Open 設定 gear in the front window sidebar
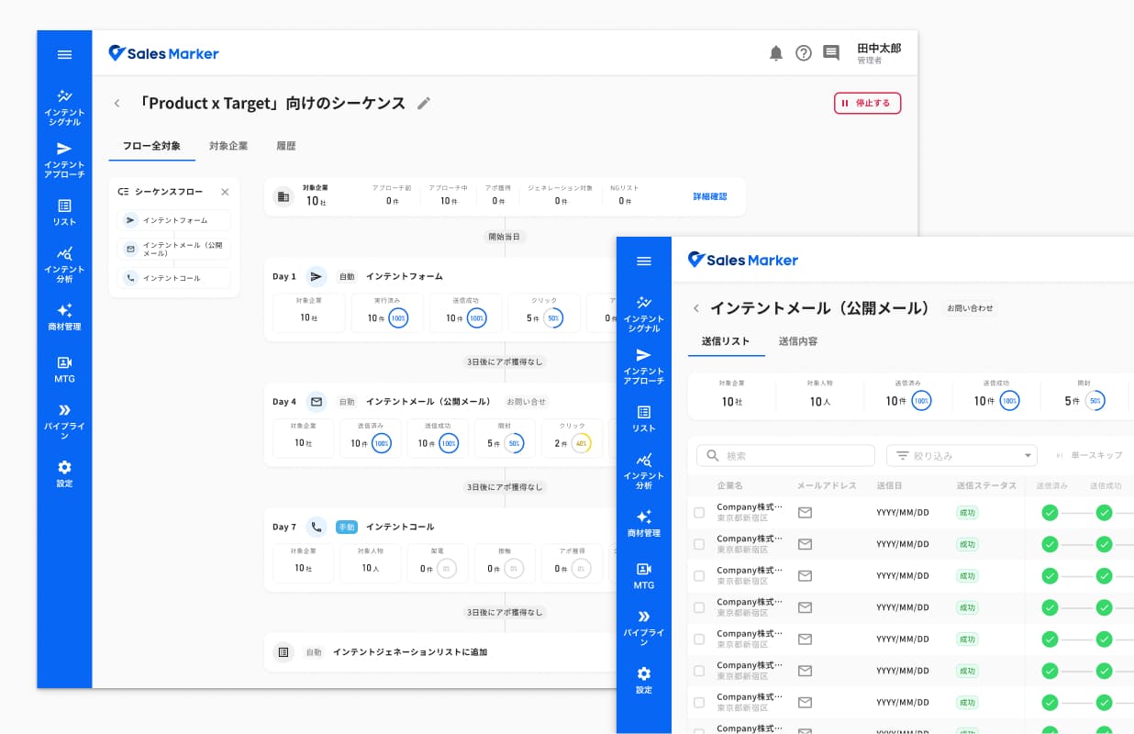Viewport: 1134px width, 734px height. coord(644,680)
